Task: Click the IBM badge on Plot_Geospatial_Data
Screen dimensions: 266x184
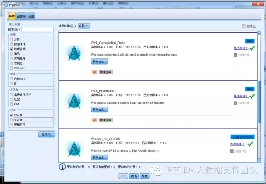Action: point(250,41)
